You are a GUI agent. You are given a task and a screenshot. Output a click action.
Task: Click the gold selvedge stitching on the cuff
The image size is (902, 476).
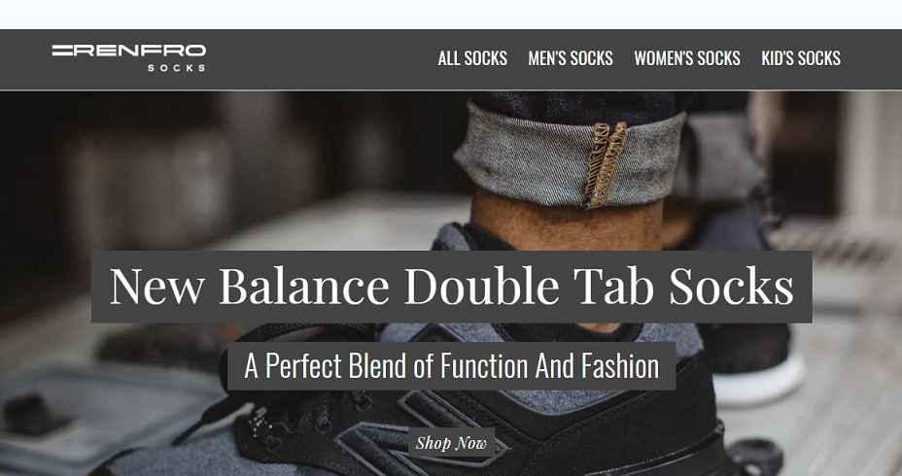click(603, 164)
